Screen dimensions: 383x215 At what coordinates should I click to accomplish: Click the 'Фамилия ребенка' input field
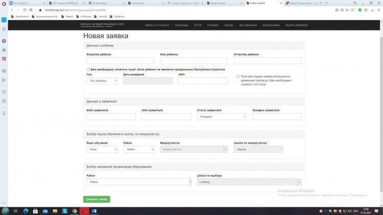(120, 61)
